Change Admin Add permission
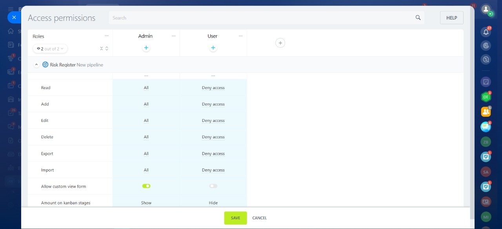Image resolution: width=502 pixels, height=229 pixels. pyautogui.click(x=146, y=104)
